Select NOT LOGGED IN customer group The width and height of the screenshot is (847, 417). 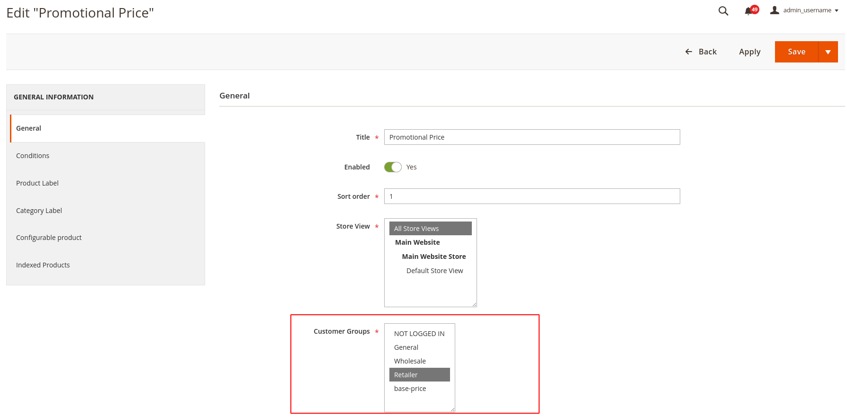point(419,334)
